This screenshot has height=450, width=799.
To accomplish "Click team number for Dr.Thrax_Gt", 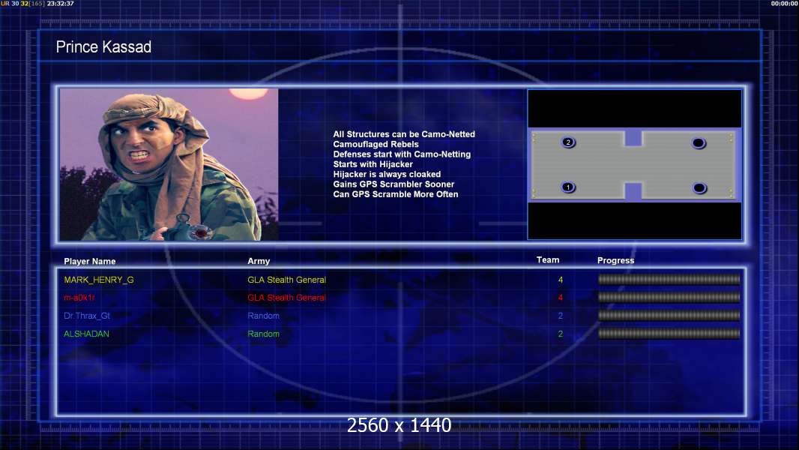I will tap(561, 316).
